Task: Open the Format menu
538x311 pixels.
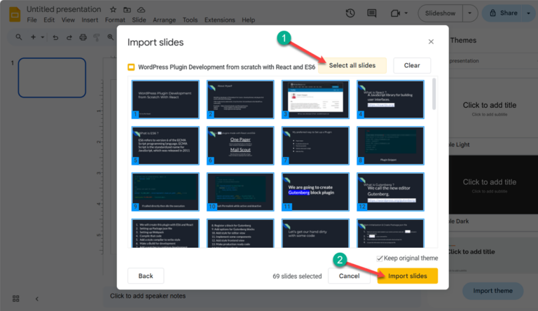Action: click(x=115, y=20)
